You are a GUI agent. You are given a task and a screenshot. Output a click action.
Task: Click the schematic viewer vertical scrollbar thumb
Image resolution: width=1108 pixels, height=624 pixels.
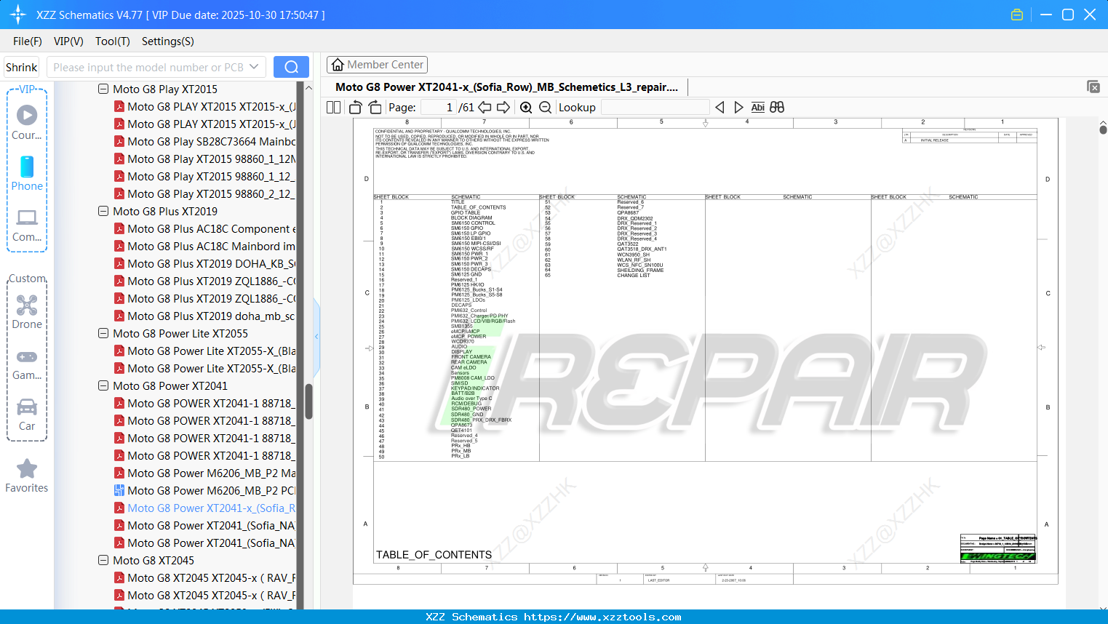click(x=1103, y=129)
